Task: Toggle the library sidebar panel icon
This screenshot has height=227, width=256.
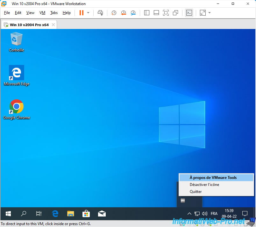Action: [x=146, y=13]
